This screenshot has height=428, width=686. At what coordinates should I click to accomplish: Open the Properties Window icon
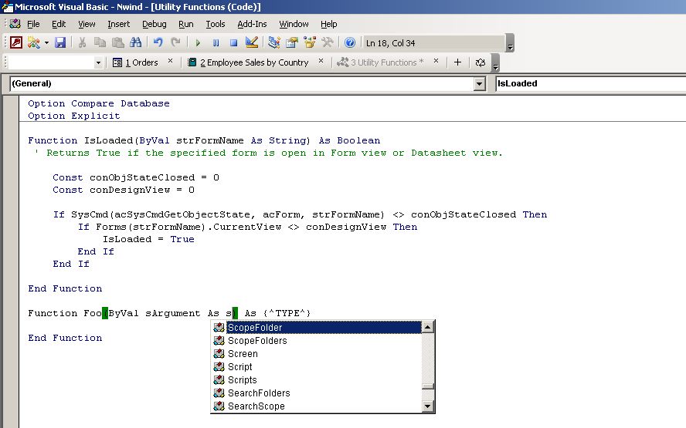292,42
